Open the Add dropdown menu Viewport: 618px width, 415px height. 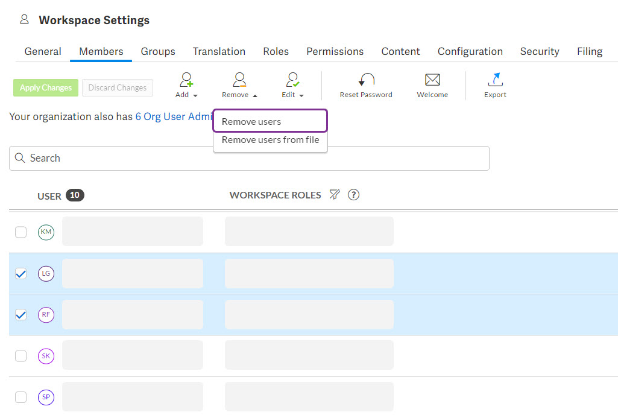pyautogui.click(x=194, y=95)
